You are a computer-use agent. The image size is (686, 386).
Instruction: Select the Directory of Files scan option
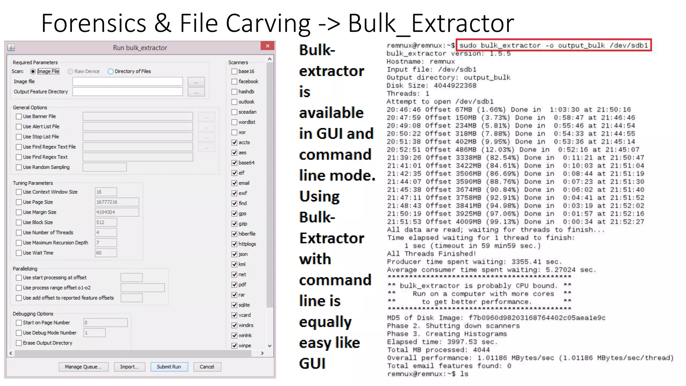point(111,71)
